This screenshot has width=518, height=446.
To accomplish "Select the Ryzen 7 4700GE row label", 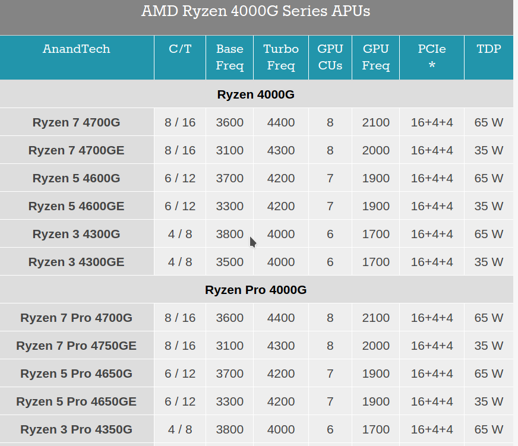I will point(76,150).
